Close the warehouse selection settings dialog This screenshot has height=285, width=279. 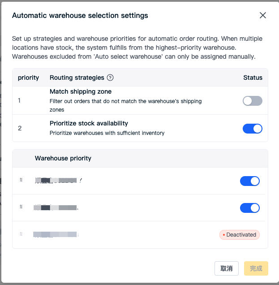click(262, 15)
